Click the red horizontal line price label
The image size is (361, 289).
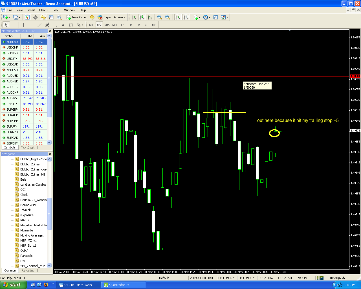pyautogui.click(x=355, y=76)
